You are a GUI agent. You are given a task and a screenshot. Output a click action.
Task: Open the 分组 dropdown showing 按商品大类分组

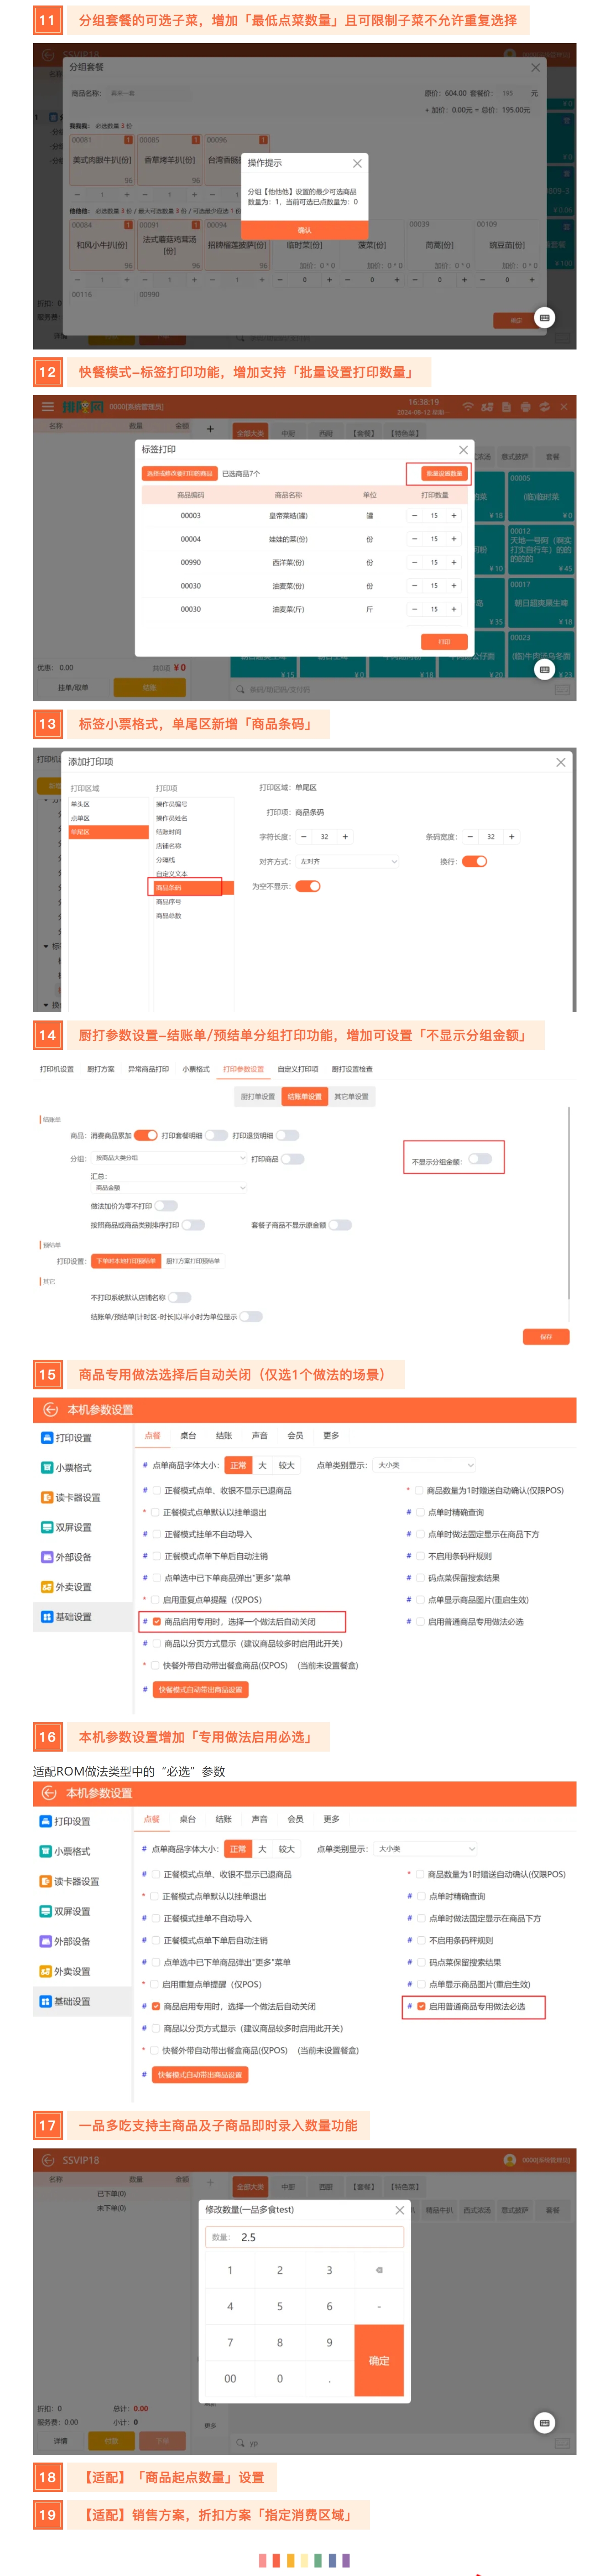[169, 1158]
